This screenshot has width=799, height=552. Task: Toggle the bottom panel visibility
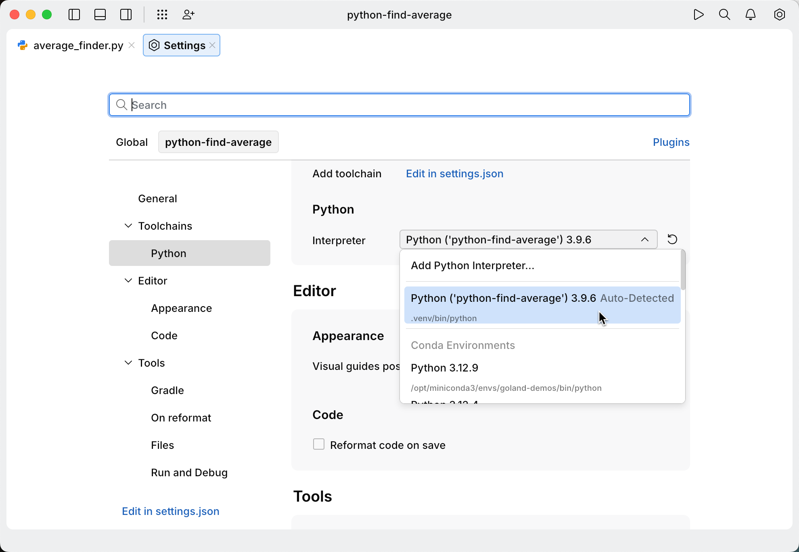100,15
